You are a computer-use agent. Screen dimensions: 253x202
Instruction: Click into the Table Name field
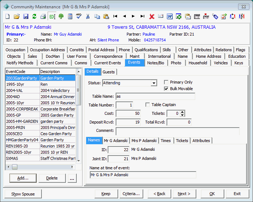155,96
